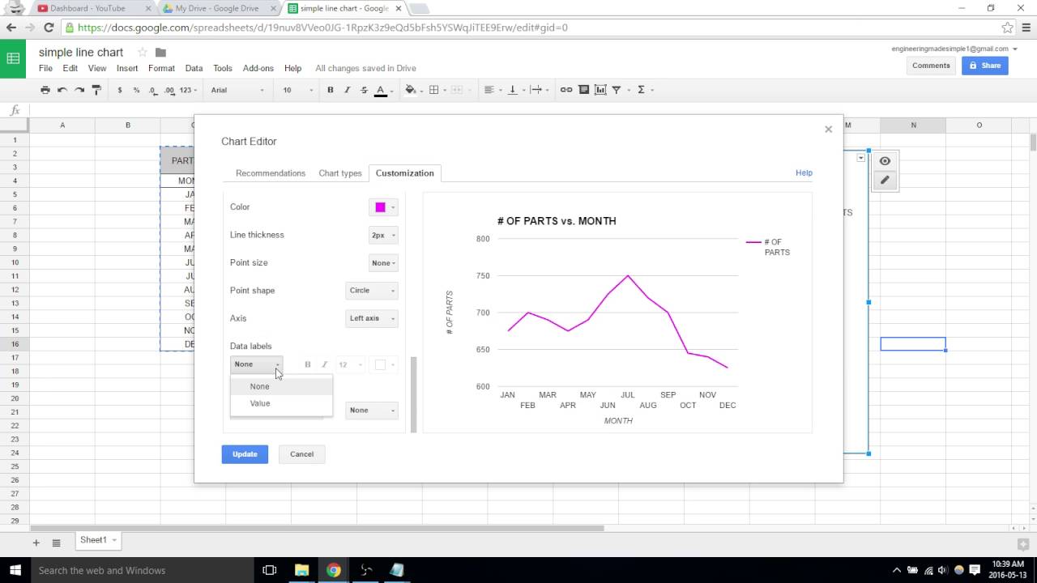Open text wrapping options
This screenshot has width=1037, height=583.
pyautogui.click(x=539, y=90)
